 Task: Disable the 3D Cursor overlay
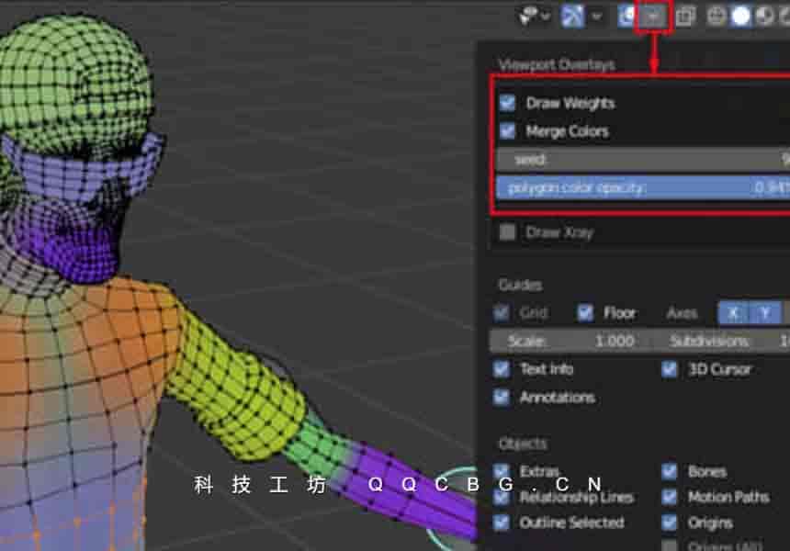click(670, 369)
